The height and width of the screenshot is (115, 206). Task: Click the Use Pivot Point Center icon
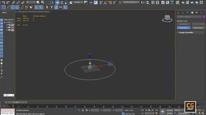click(86, 2)
